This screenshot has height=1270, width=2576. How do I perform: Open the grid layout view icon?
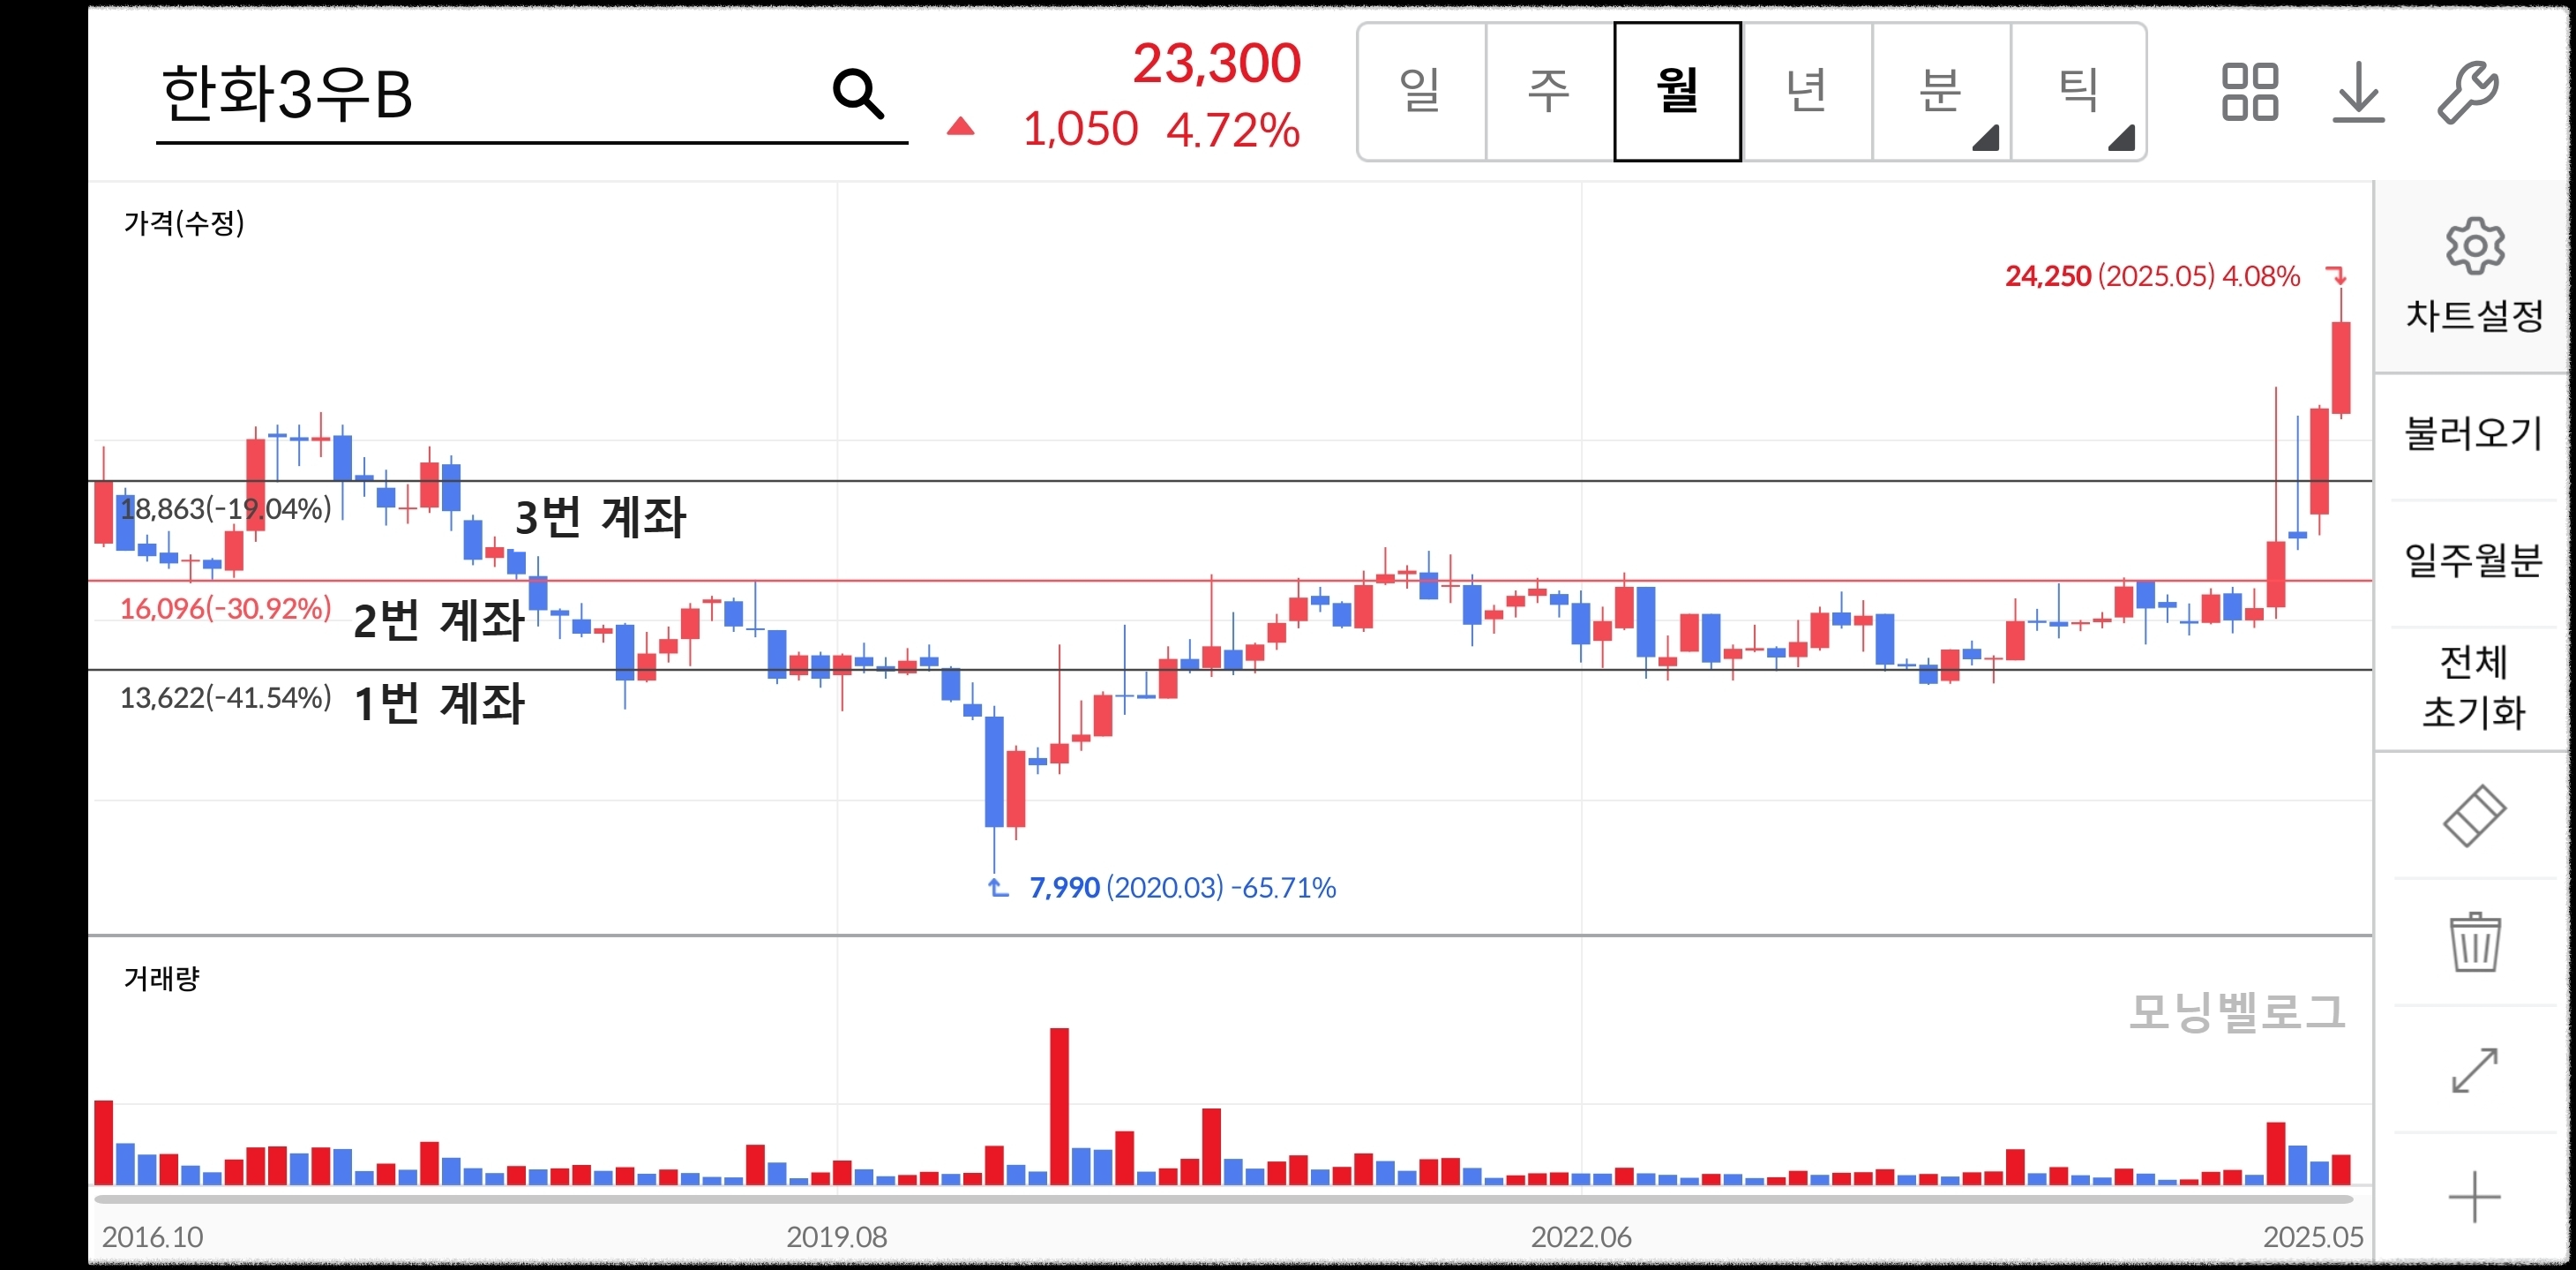2249,92
